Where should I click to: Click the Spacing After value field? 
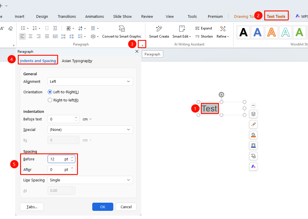[61, 169]
